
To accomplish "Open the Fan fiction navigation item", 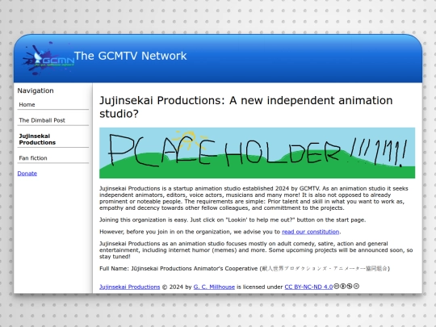I will (x=52, y=158).
